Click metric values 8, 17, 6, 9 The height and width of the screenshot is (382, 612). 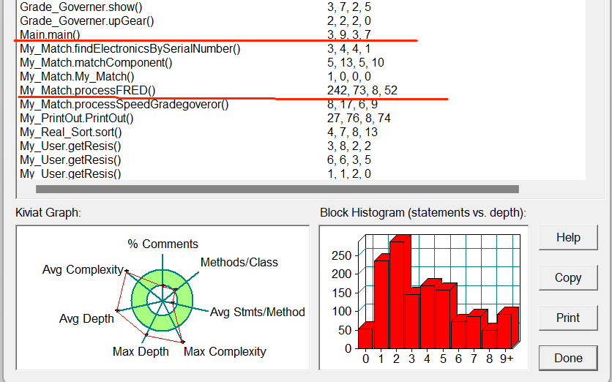352,104
